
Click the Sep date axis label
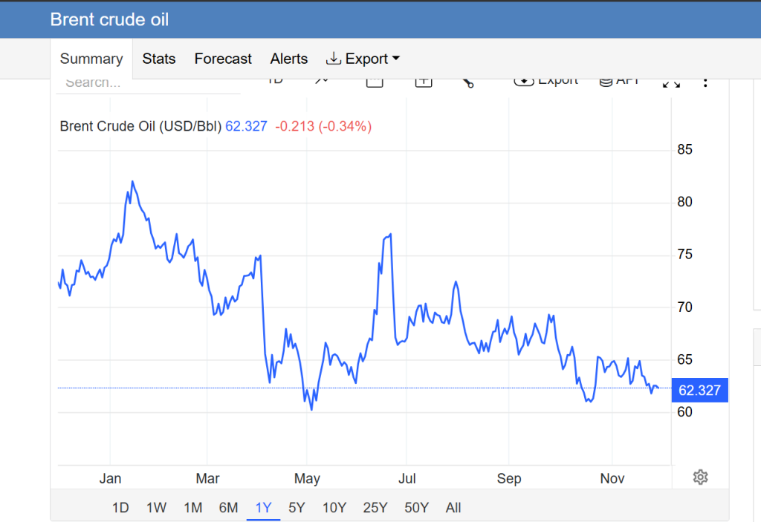[508, 479]
